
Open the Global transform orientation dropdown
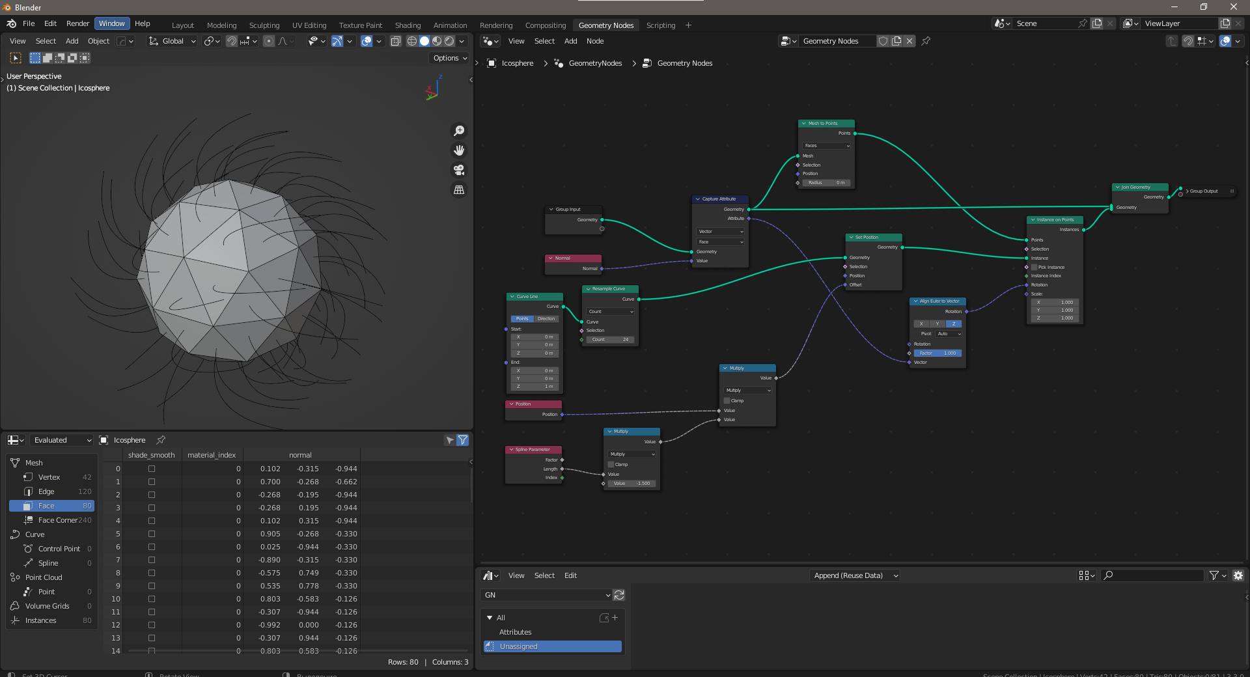click(x=173, y=41)
